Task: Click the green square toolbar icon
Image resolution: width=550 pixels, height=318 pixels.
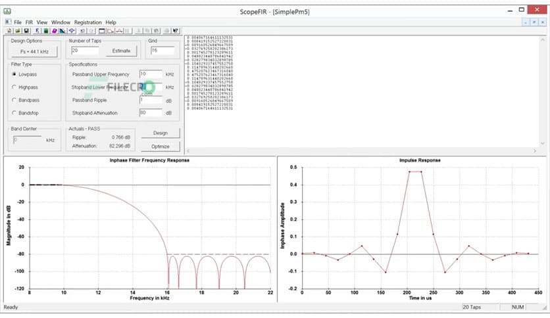Action: click(45, 30)
